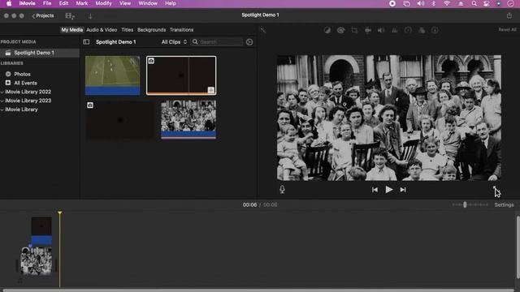520x292 pixels.
Task: Click the timeline vertical scrollbar
Action: pos(518,247)
